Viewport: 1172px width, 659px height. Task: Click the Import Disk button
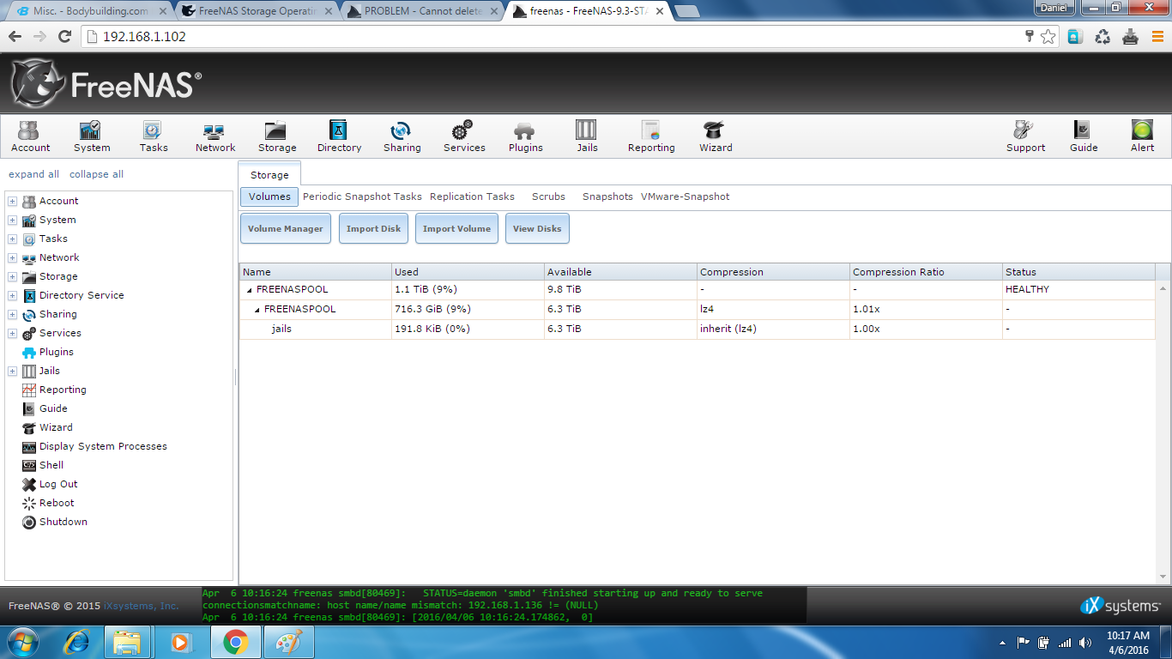tap(373, 229)
